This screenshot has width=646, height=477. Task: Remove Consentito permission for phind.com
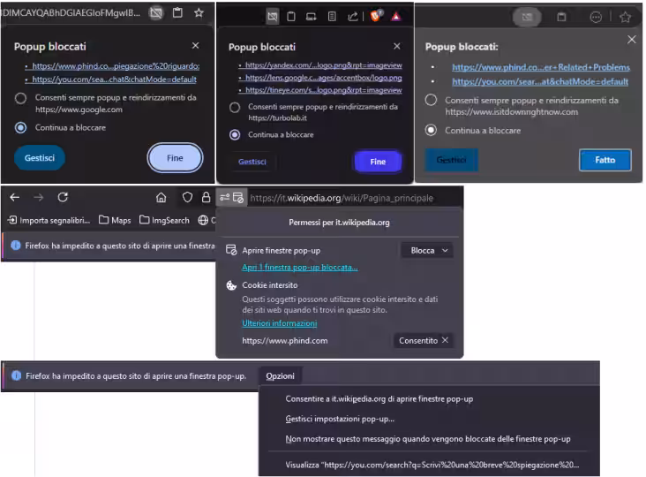click(x=445, y=340)
